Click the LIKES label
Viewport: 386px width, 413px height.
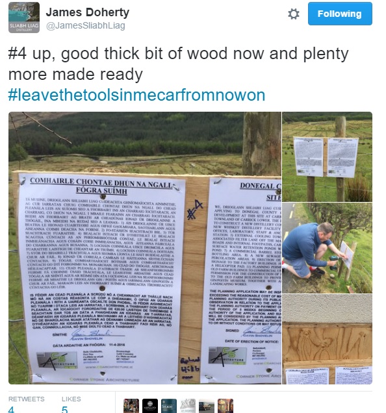click(71, 399)
